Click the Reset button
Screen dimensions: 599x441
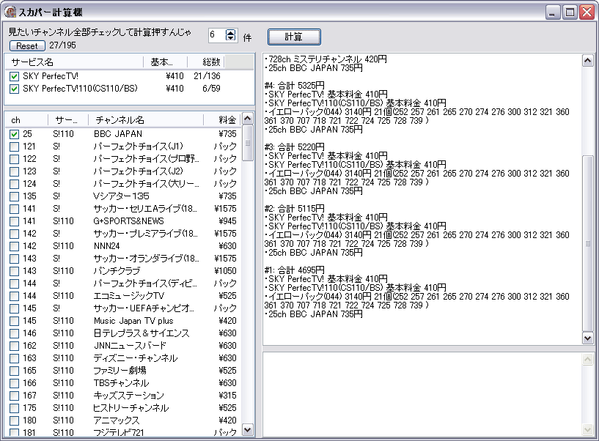click(x=27, y=46)
